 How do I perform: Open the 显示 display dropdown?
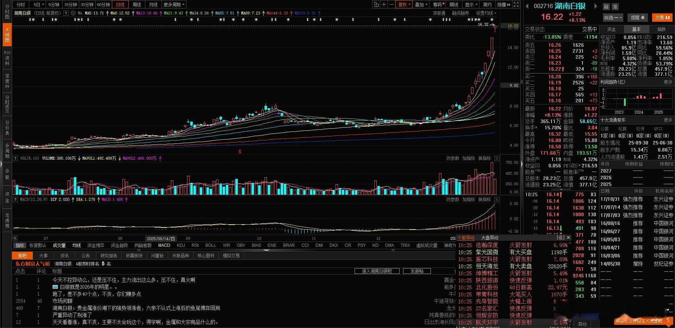tap(471, 5)
